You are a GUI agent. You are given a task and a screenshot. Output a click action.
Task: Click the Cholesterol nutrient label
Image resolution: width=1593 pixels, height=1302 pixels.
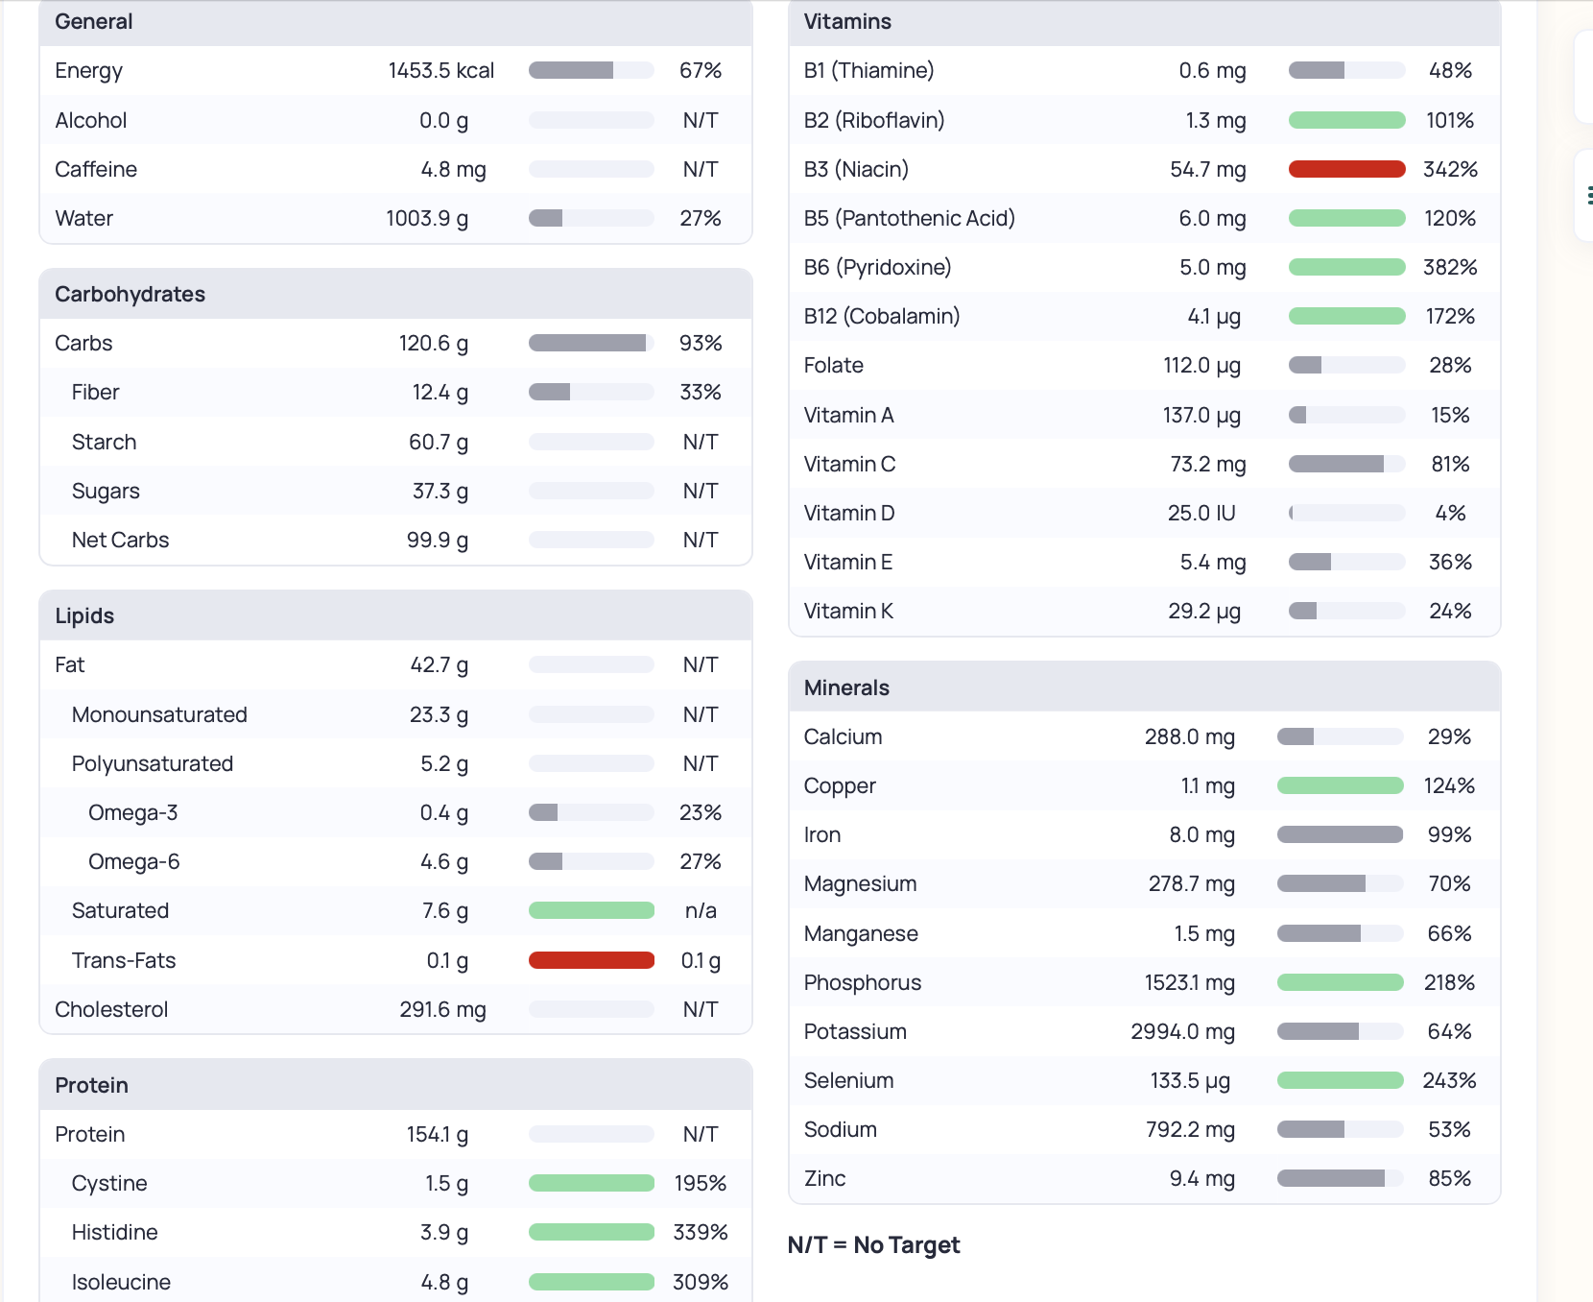[x=111, y=1009]
